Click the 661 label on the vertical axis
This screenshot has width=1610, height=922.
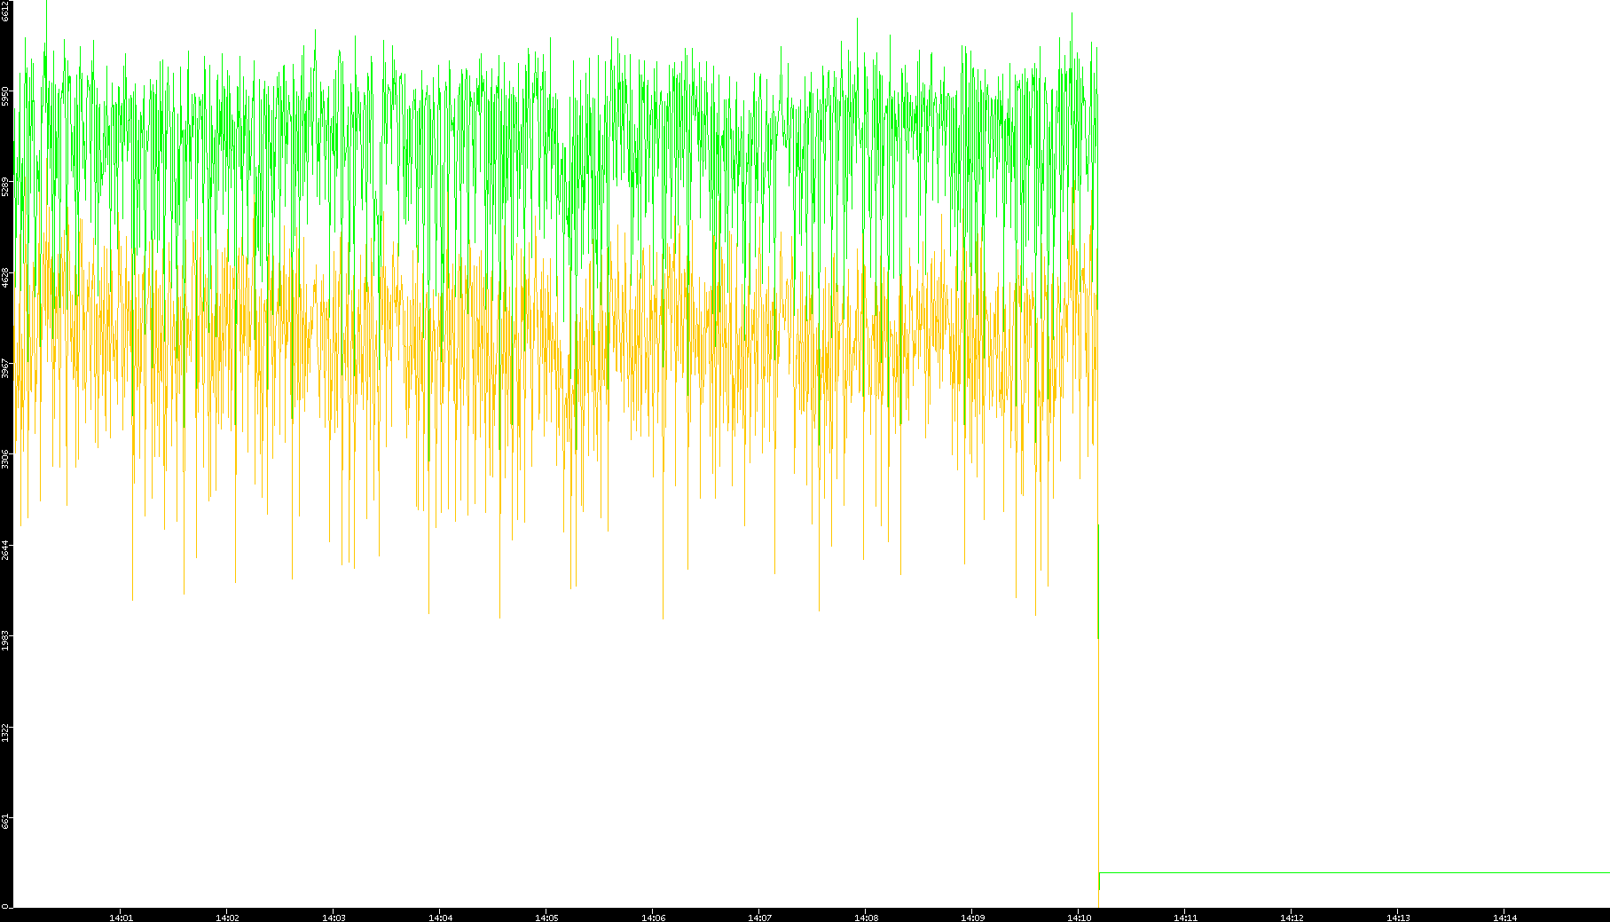click(5, 821)
